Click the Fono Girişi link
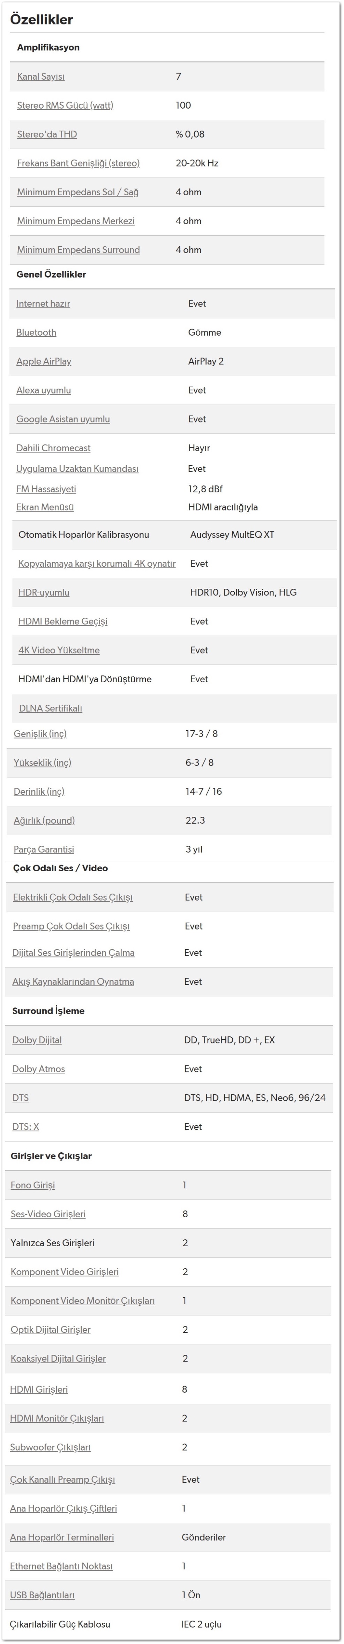This screenshot has height=1644, width=344. [x=33, y=1185]
